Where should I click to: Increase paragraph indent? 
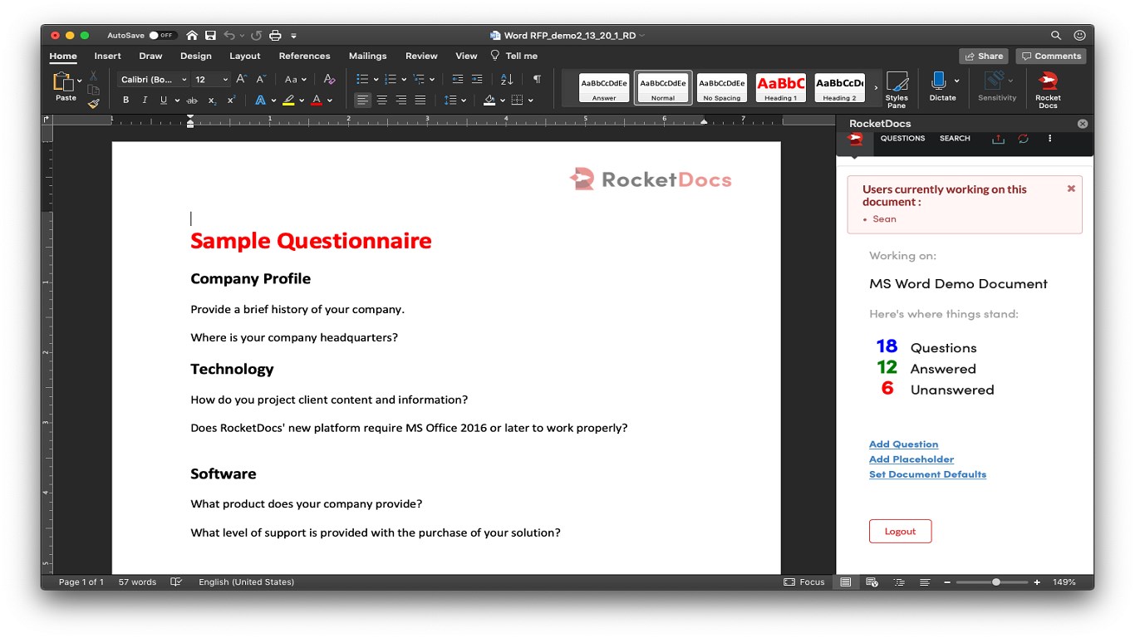[x=477, y=80]
